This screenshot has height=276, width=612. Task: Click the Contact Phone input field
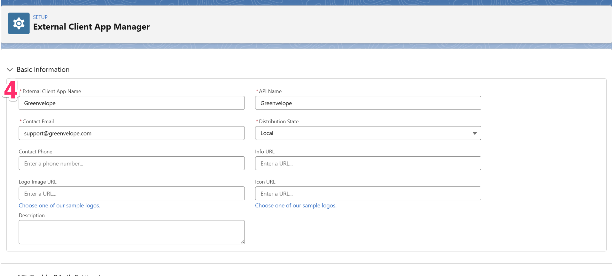click(x=132, y=163)
